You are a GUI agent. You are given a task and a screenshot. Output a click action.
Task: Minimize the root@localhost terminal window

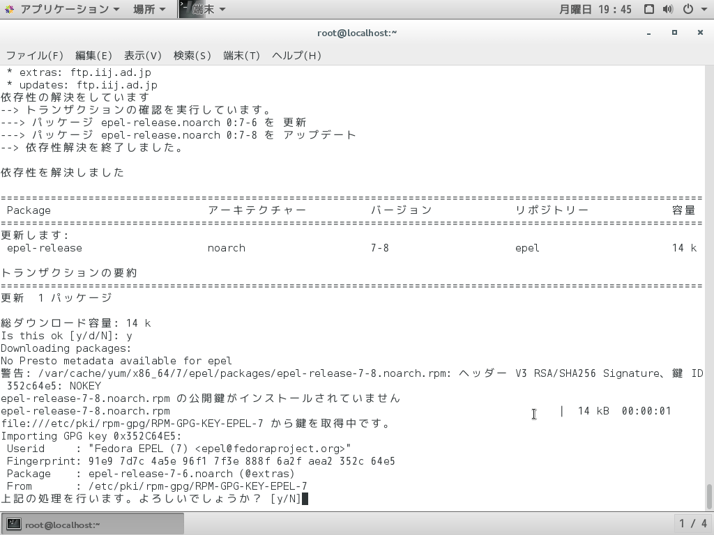pyautogui.click(x=648, y=33)
